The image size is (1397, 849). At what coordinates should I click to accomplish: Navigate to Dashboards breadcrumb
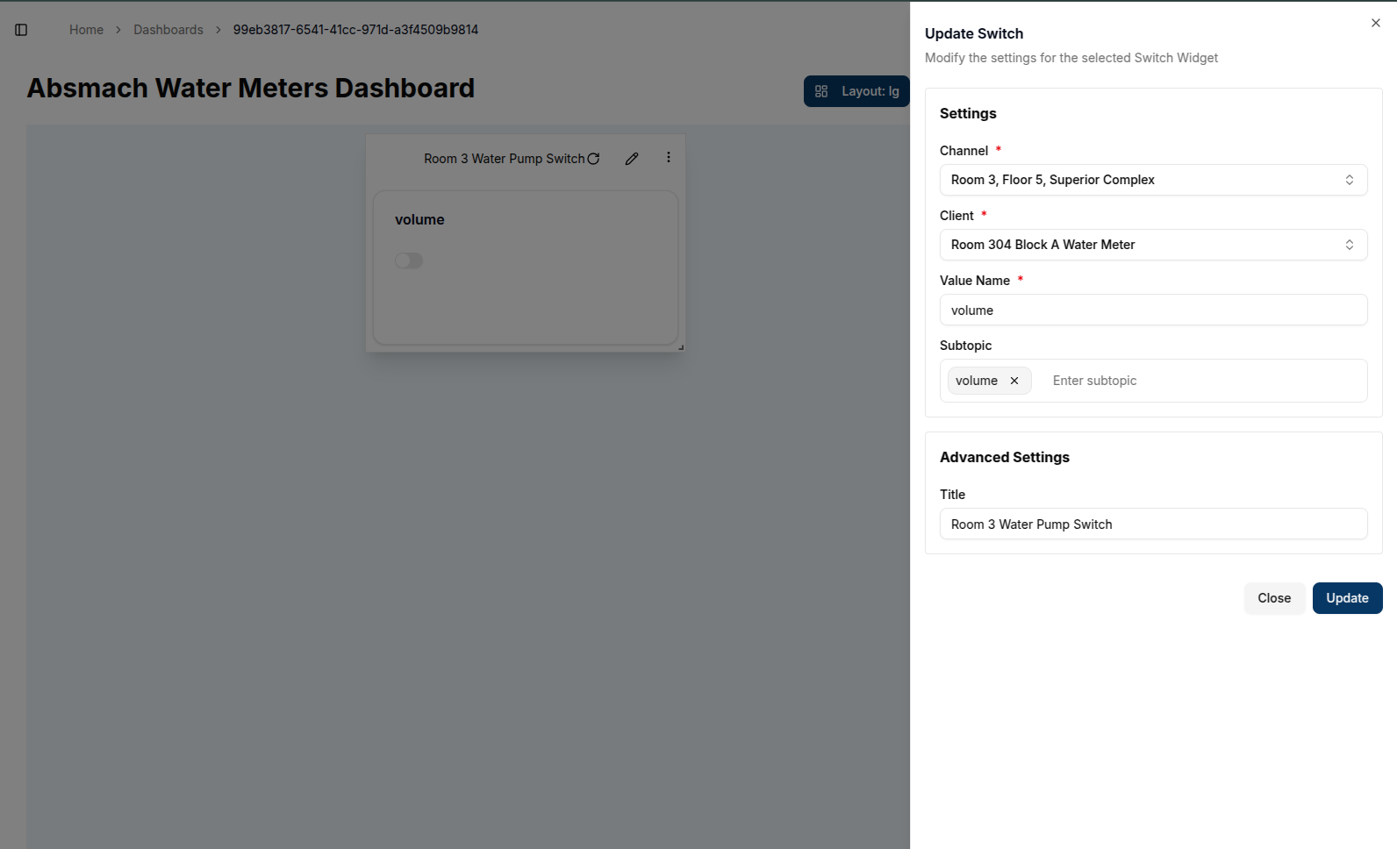pos(168,30)
